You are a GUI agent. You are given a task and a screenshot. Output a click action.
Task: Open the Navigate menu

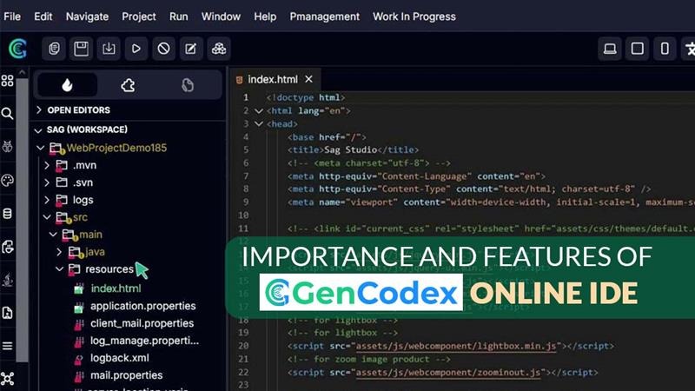click(x=87, y=17)
